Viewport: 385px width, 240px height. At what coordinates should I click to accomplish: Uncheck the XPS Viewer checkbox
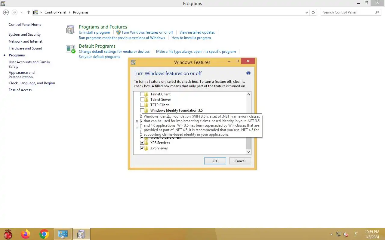tap(142, 148)
